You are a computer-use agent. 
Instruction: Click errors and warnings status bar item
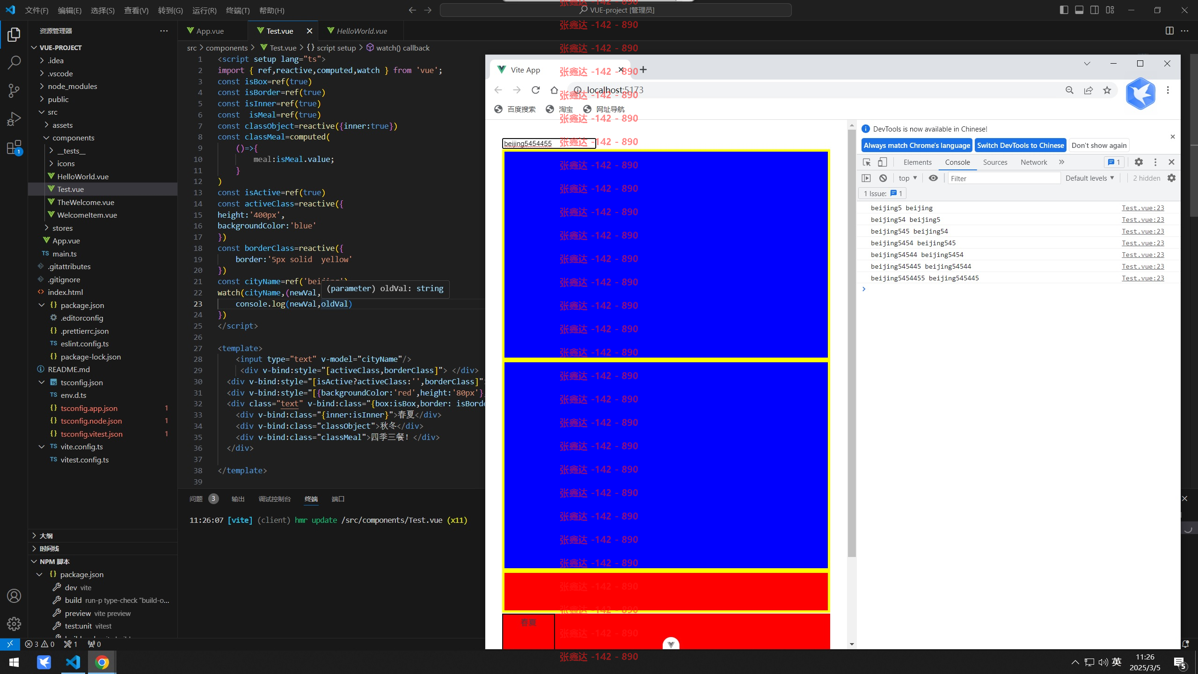(x=40, y=644)
